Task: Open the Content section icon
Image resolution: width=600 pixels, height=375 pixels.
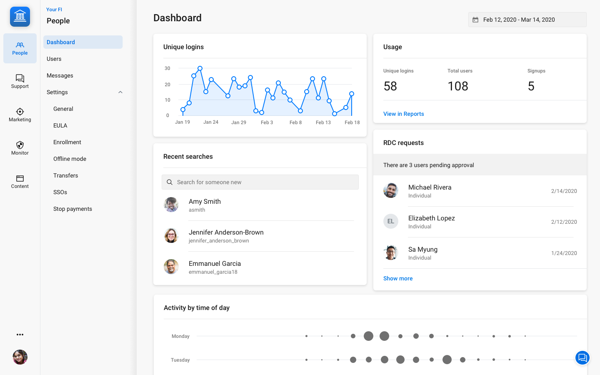Action: pos(20,181)
